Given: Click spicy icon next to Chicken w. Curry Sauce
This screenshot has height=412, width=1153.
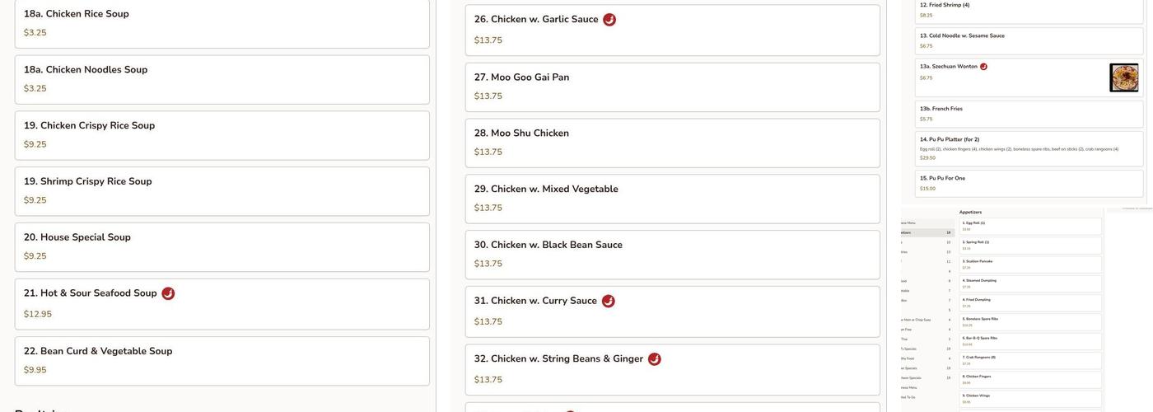Looking at the screenshot, I should click(609, 302).
